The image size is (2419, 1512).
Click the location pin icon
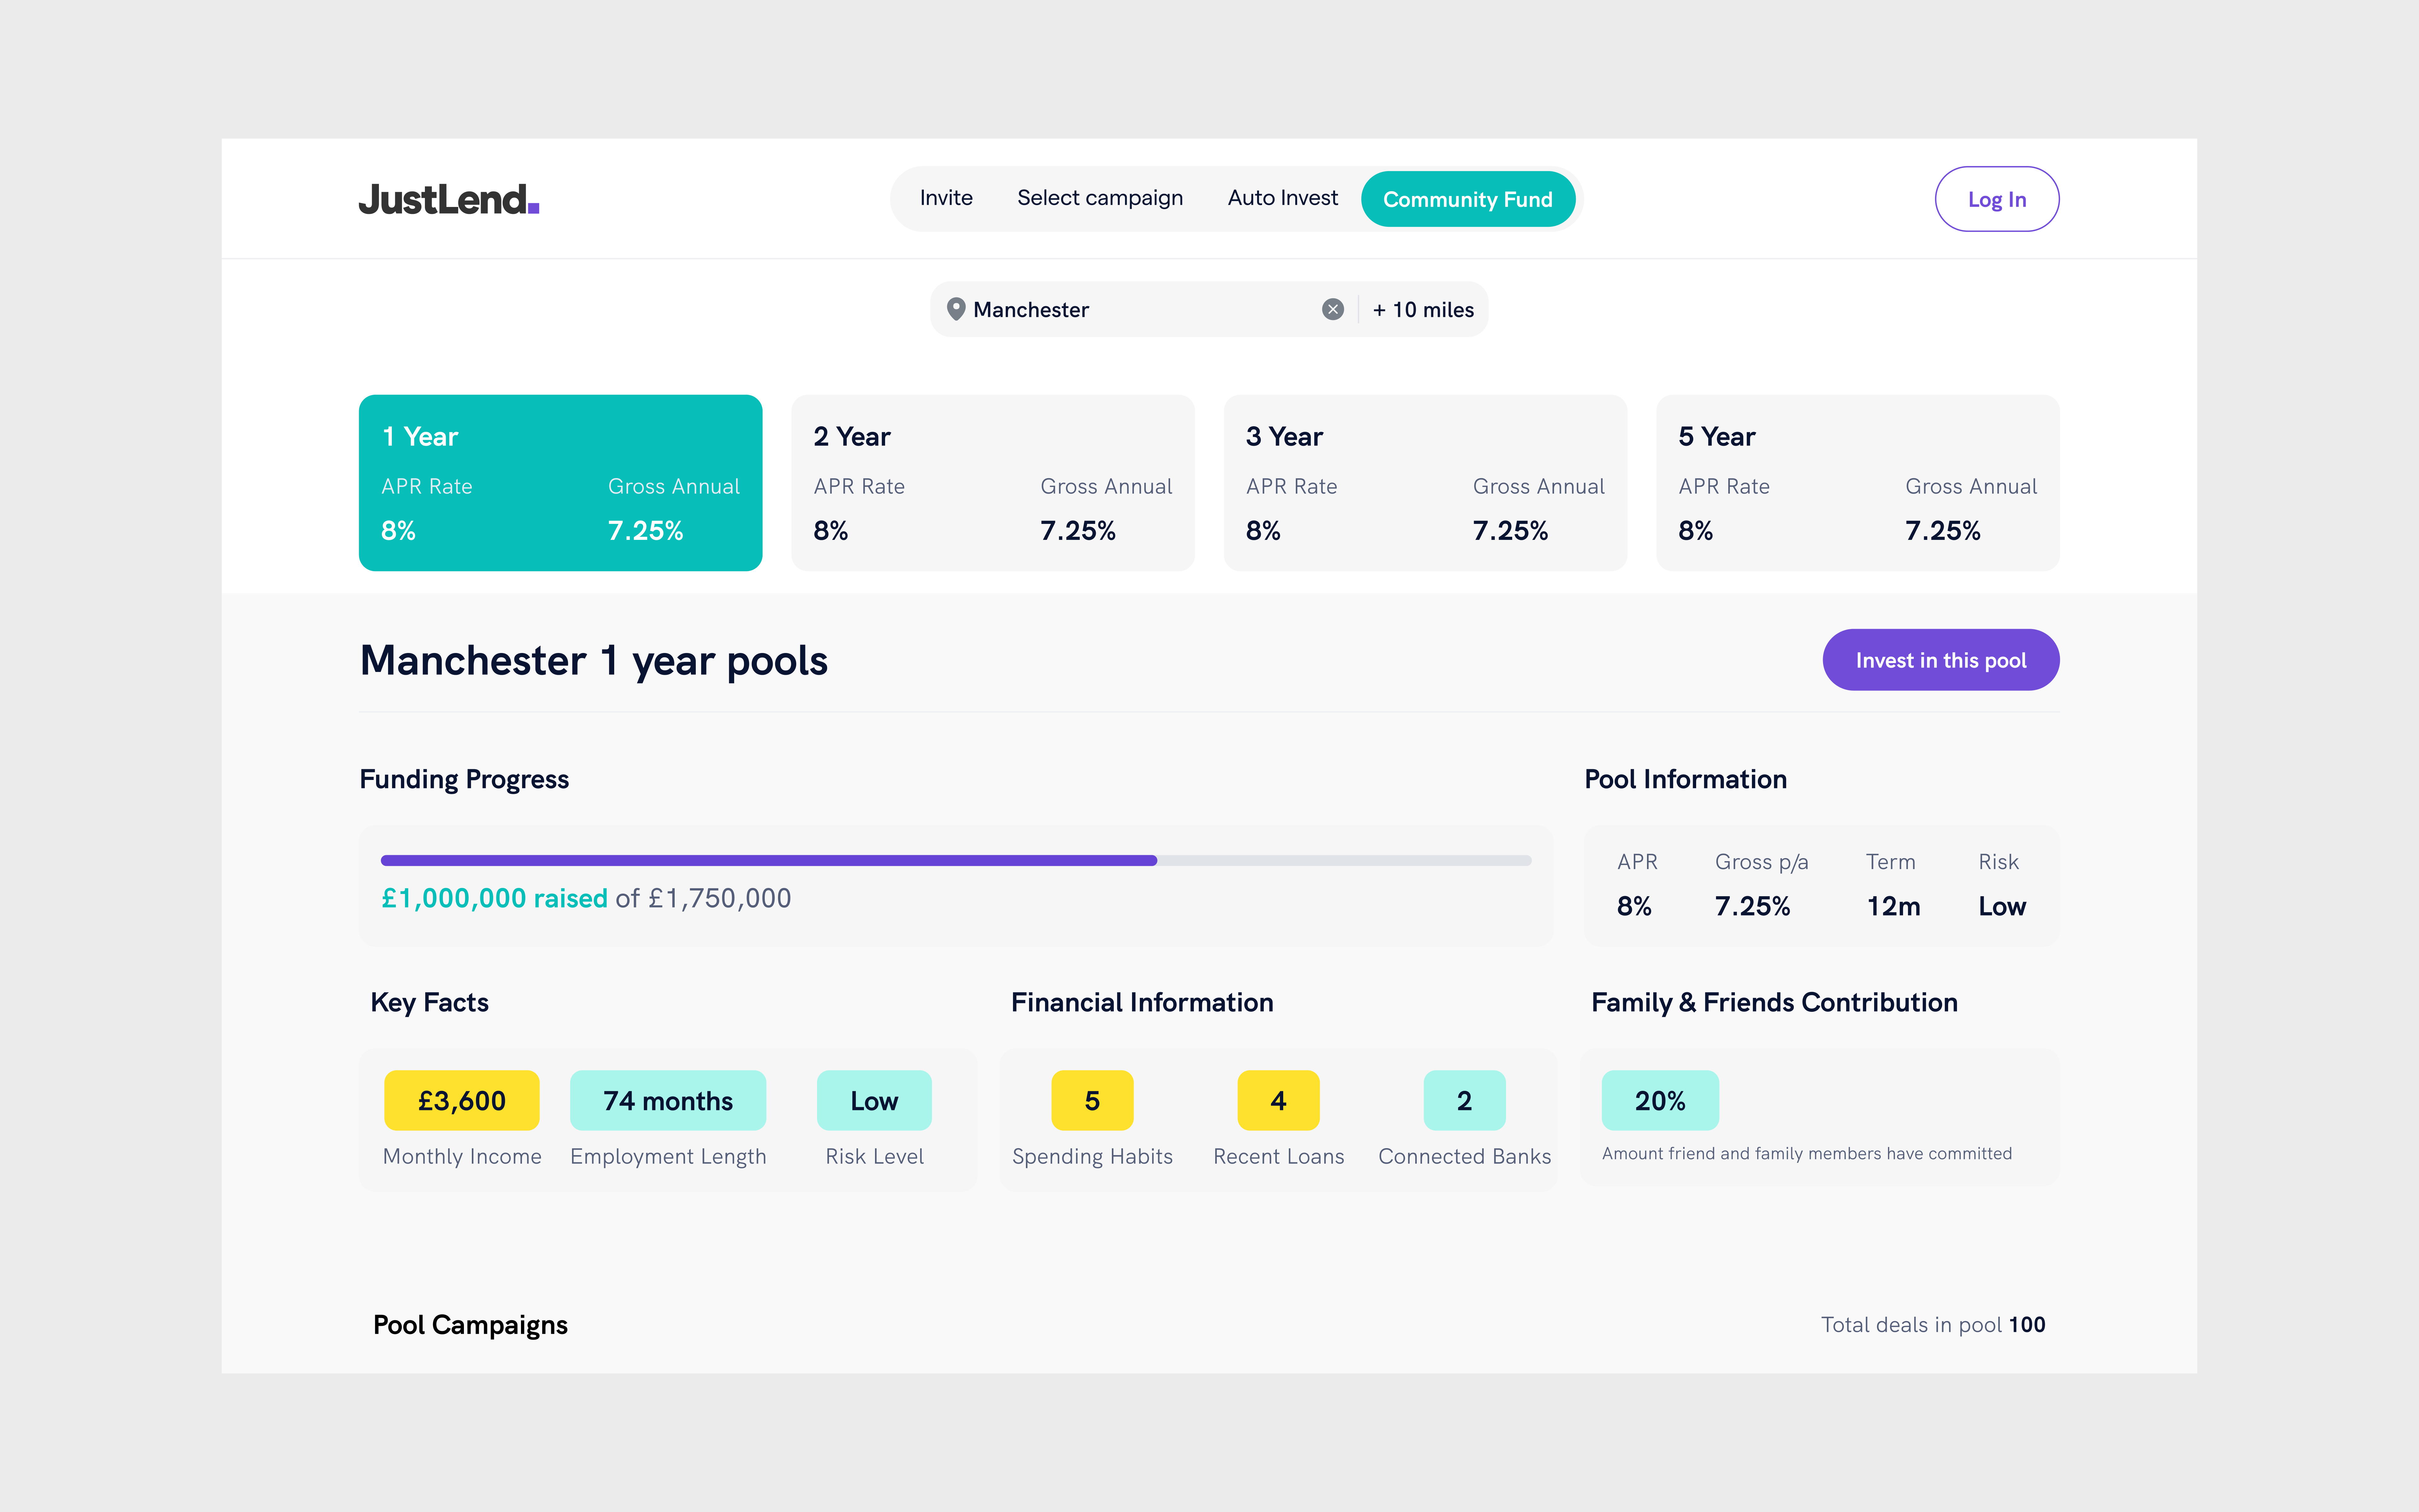point(956,309)
